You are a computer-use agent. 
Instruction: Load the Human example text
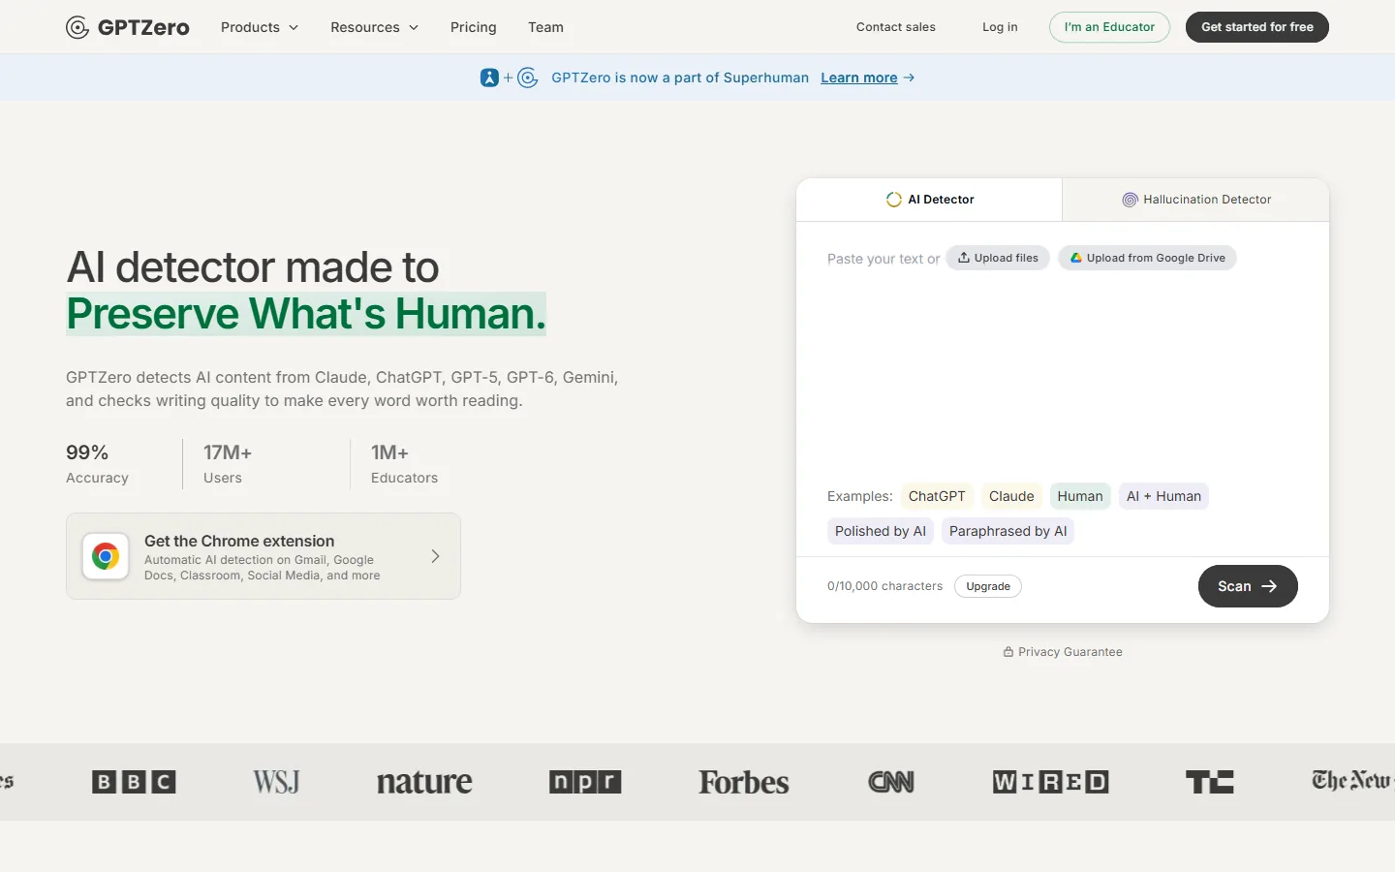tap(1080, 496)
